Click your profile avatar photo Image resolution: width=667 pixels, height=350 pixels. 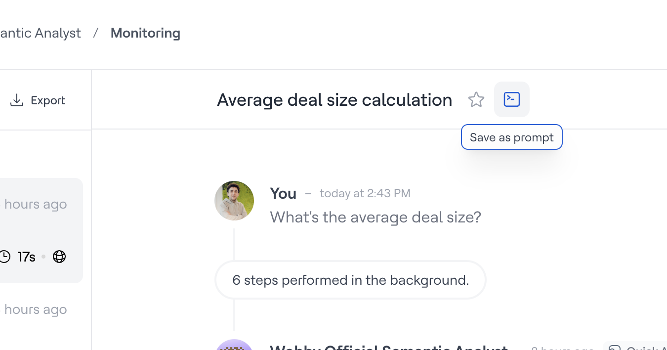pos(234,200)
